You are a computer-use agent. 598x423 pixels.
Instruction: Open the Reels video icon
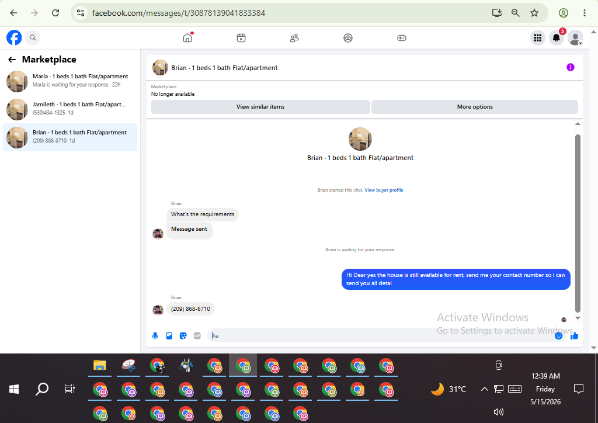[241, 38]
